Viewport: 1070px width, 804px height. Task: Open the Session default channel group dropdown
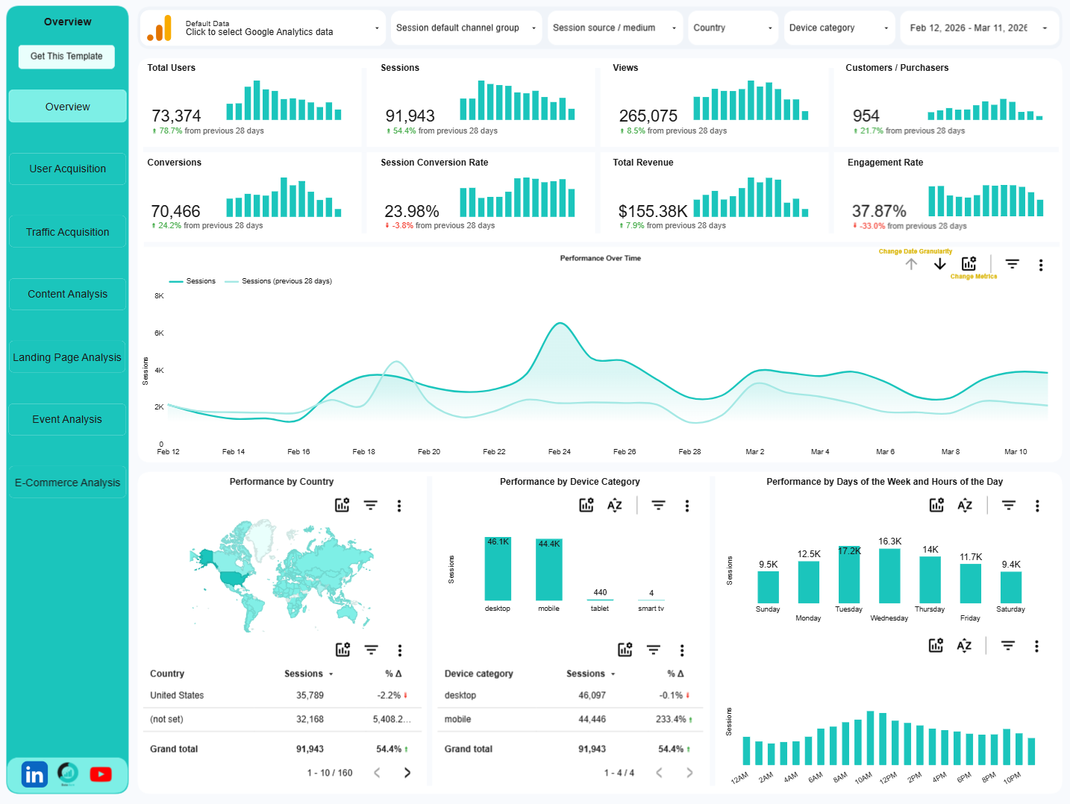click(466, 28)
